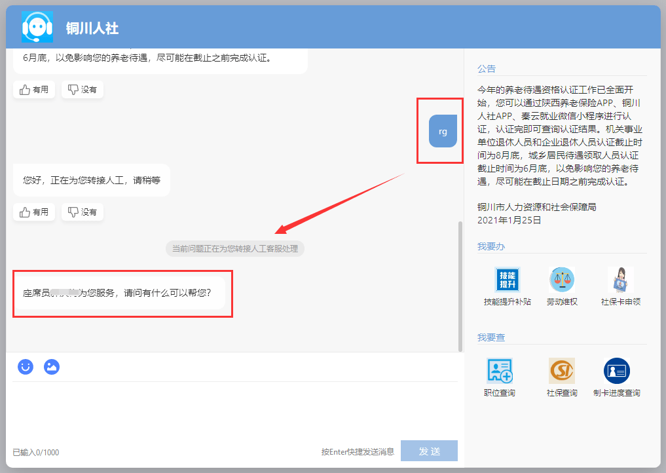Click the 公告 announcement heading

click(x=487, y=69)
